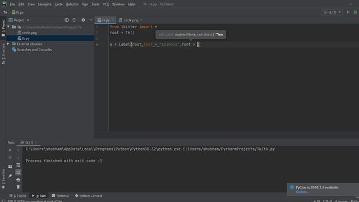Open the Python Console tool window

click(x=89, y=196)
